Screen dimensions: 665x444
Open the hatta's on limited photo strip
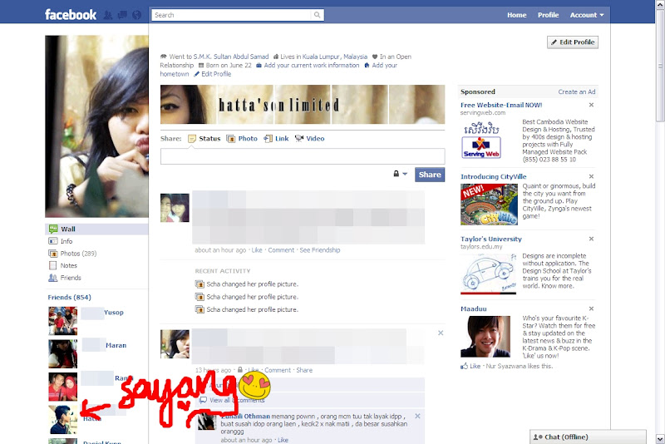click(x=303, y=104)
